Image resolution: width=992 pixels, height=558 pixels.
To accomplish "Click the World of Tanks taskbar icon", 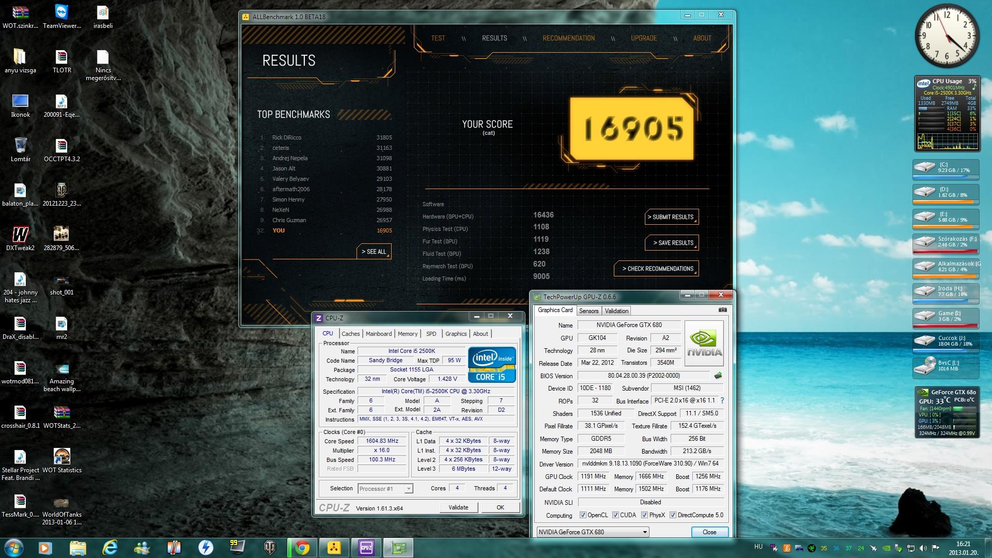I will pos(270,548).
